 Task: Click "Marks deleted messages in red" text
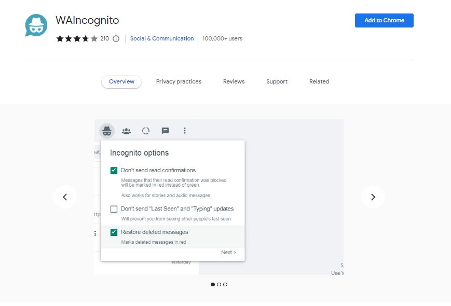tap(154, 242)
